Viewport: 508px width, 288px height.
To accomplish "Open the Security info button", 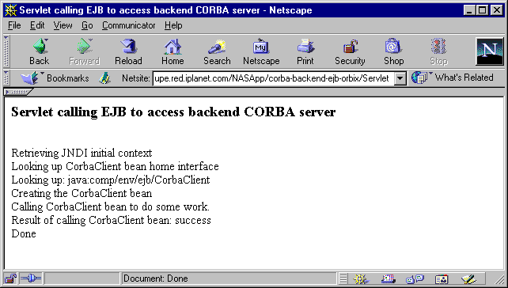I will coord(350,52).
